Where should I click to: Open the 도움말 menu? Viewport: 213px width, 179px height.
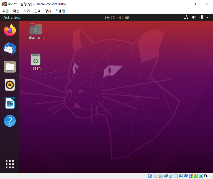point(60,11)
